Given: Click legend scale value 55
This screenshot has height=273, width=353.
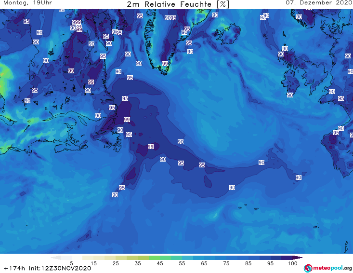Looking at the screenshot, I should (182, 263).
